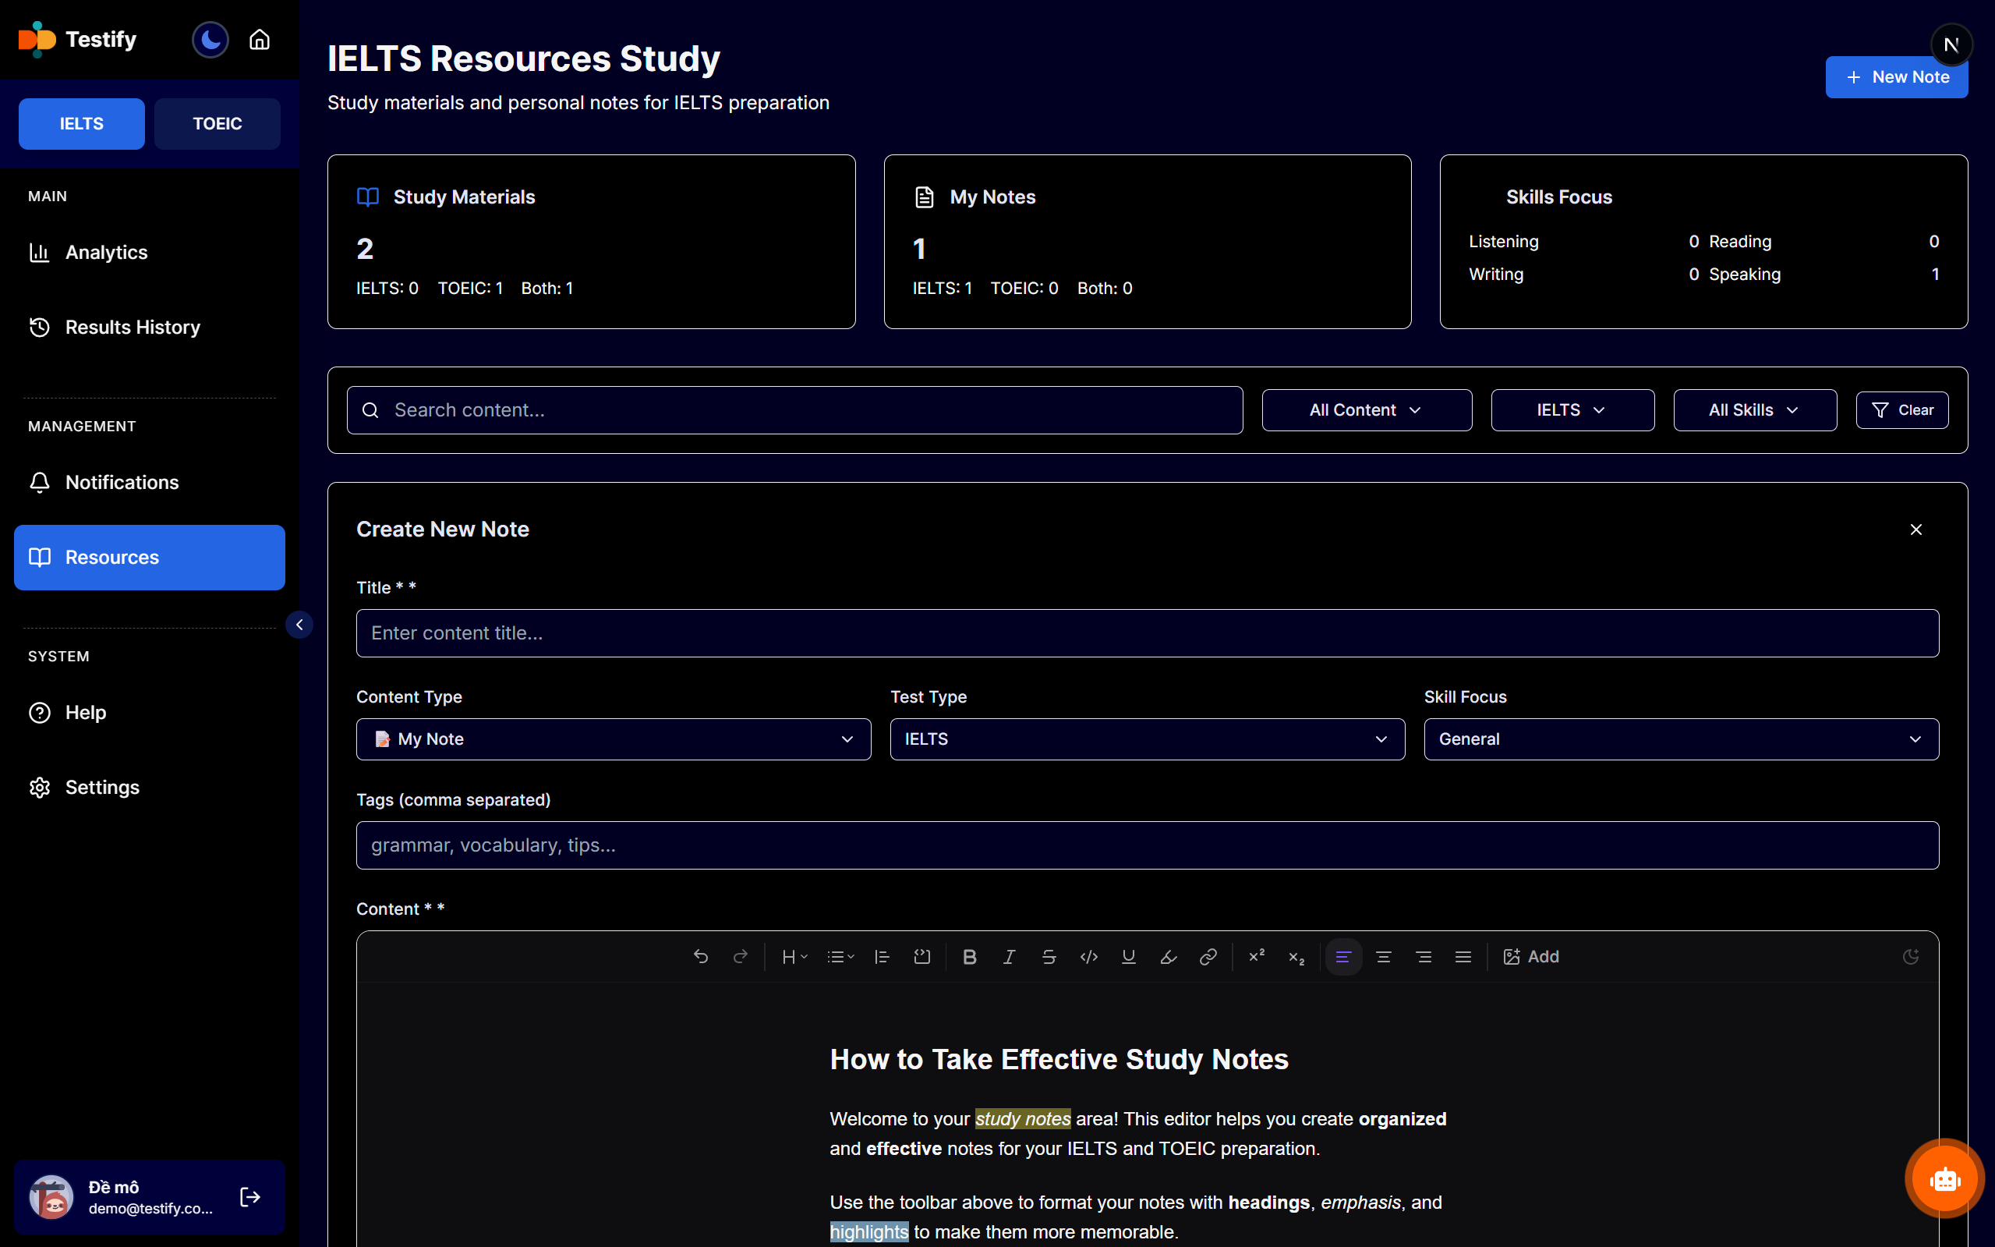Open the chatbot robot icon
This screenshot has width=1995, height=1247.
point(1944,1178)
